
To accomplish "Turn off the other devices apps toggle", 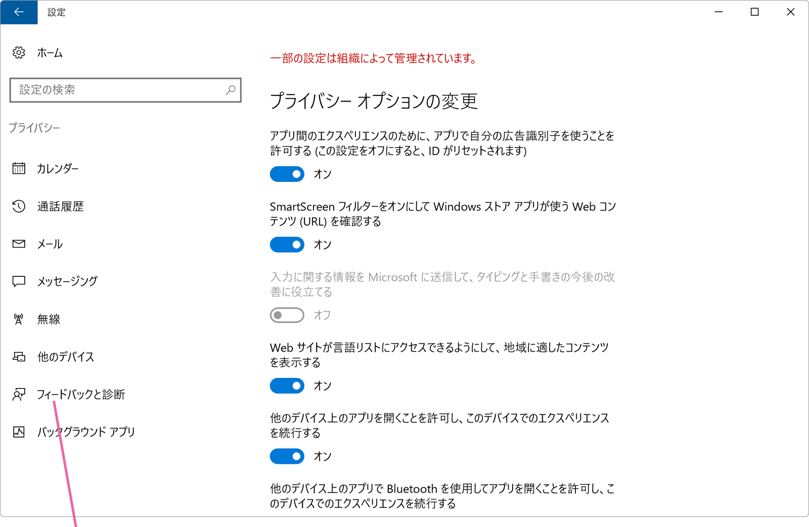I will [x=287, y=456].
